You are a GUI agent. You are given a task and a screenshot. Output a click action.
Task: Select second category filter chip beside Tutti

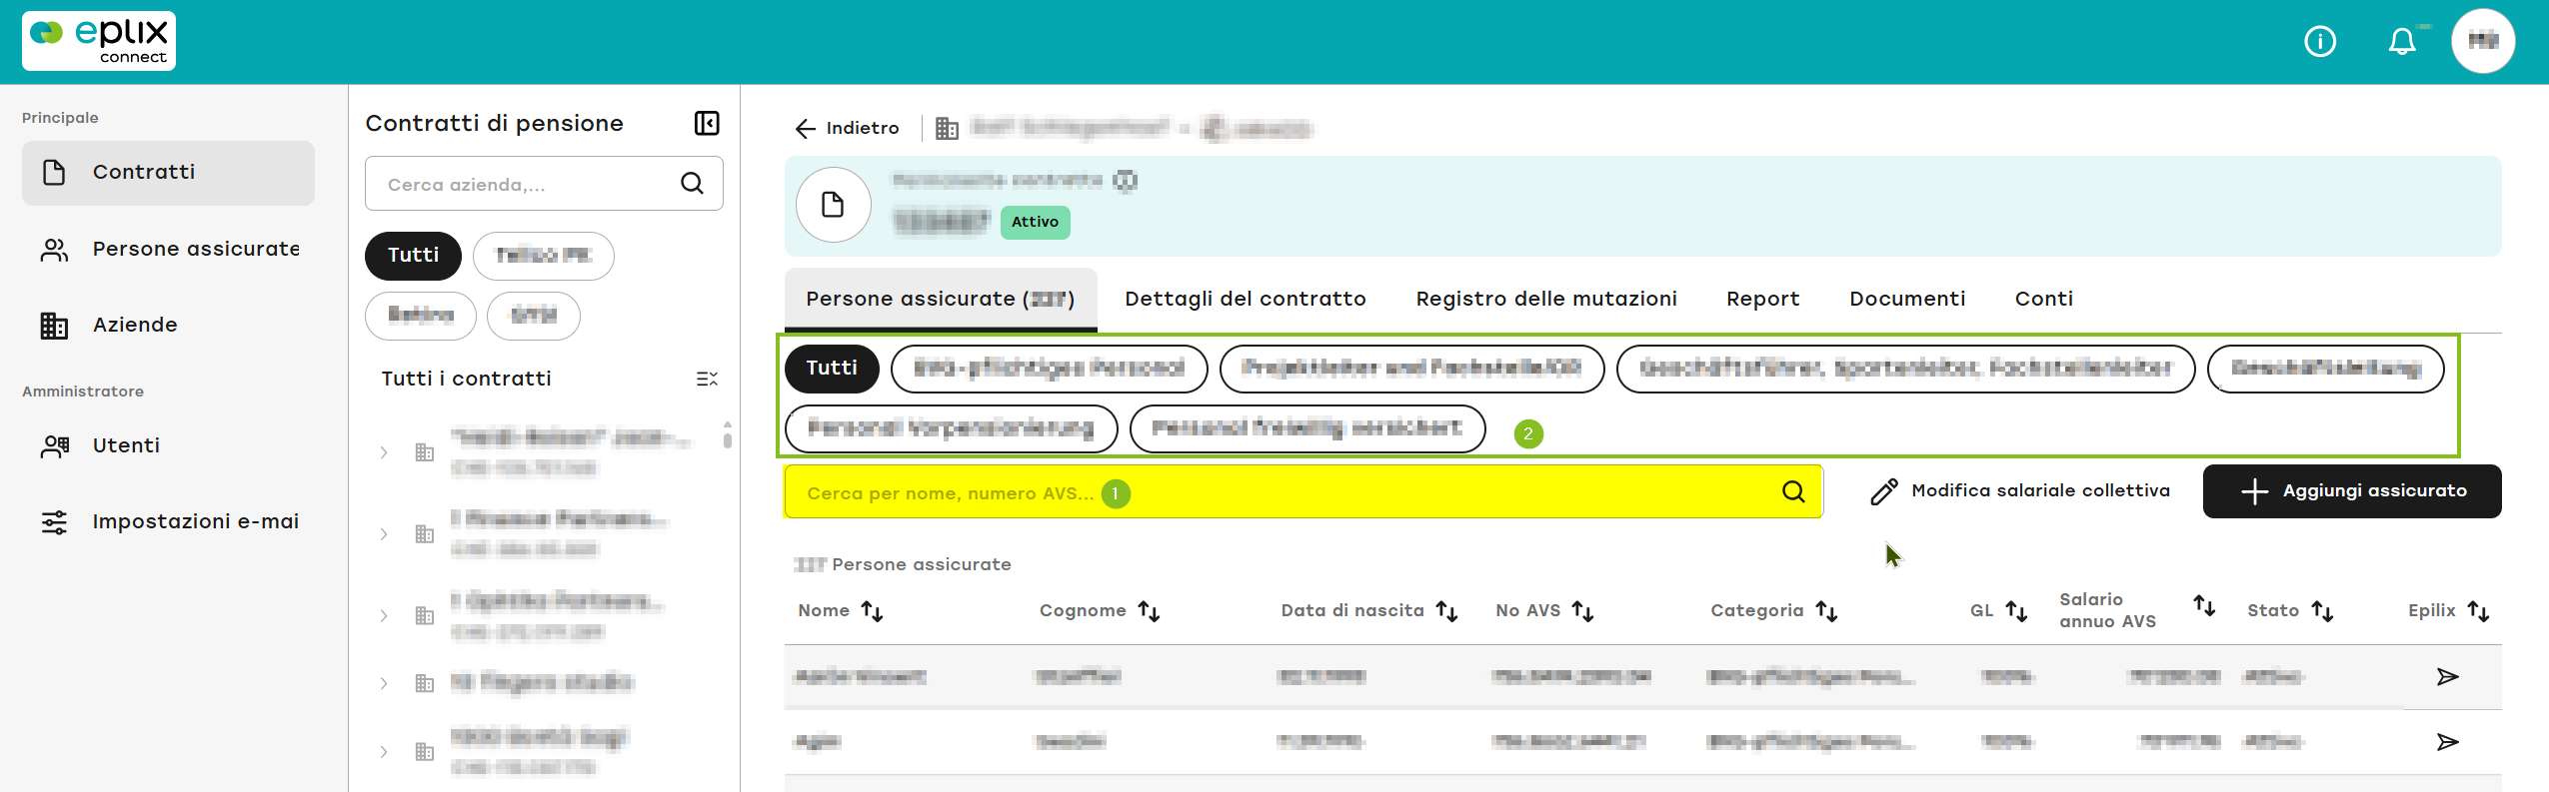click(x=1049, y=369)
